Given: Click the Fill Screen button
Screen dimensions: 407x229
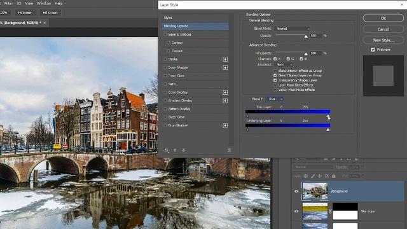Looking at the screenshot, I should [50, 13].
